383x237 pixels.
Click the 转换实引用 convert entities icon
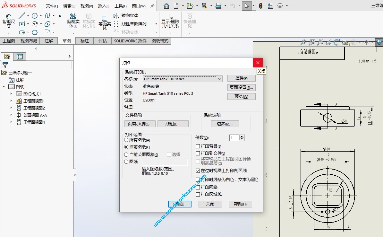point(89,21)
